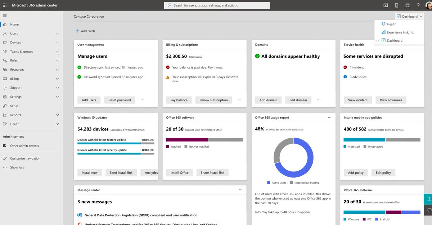Viewport: 432px width, 225px height.
Task: Open the Dashboard view dropdown
Action: pyautogui.click(x=409, y=16)
